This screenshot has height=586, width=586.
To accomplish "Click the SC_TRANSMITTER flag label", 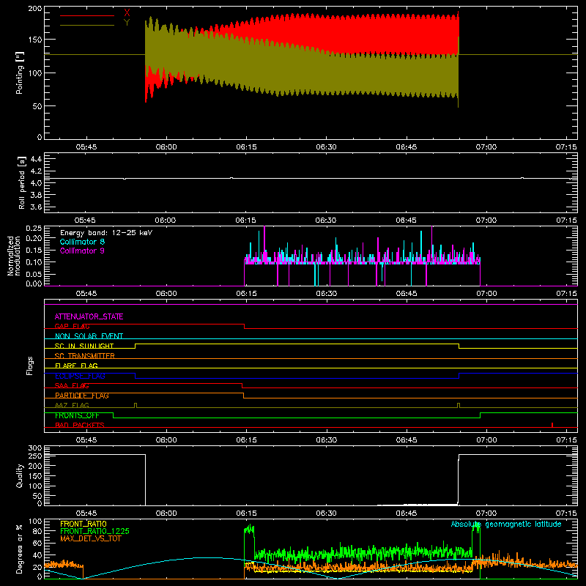I will (x=85, y=356).
